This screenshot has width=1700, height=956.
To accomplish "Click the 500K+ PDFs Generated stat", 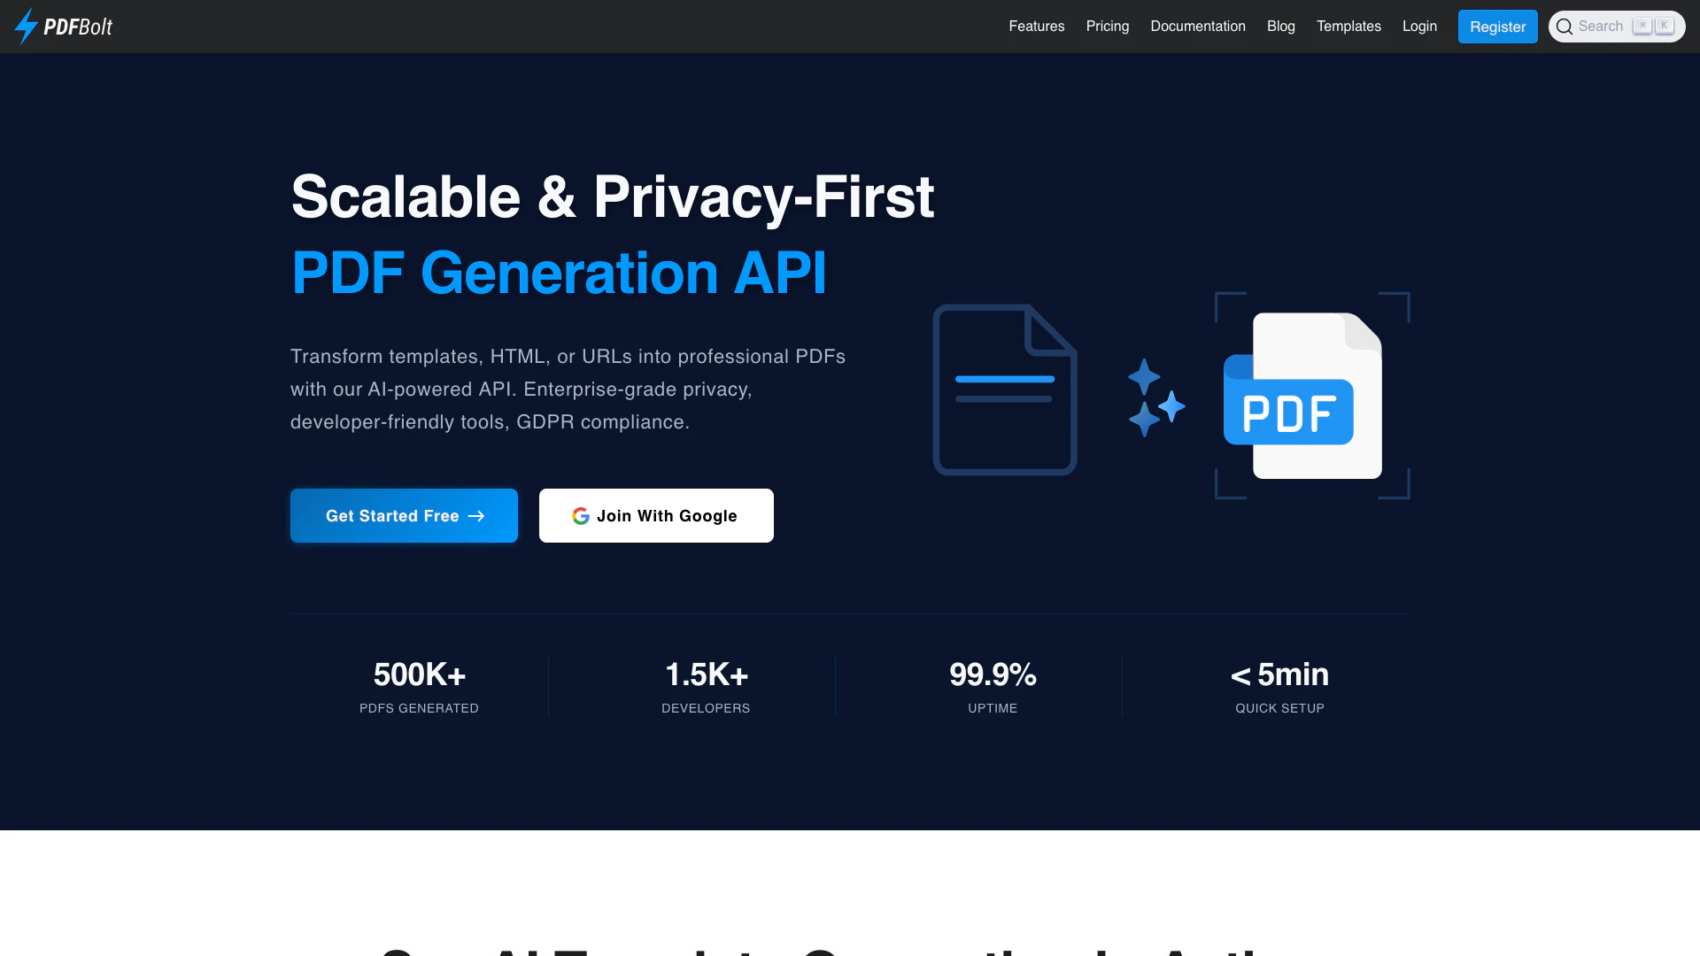I will click(419, 686).
